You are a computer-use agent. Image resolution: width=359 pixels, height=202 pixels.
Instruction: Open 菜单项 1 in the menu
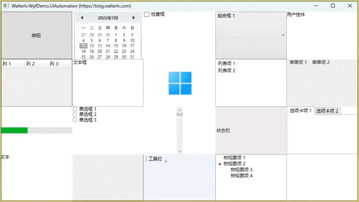[298, 62]
